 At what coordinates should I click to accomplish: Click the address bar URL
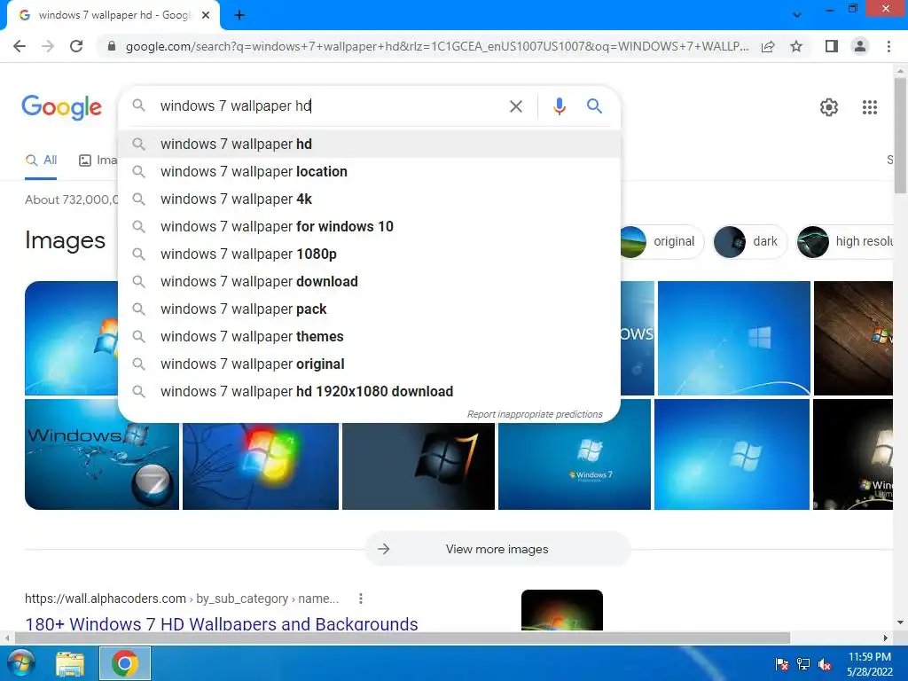436,46
